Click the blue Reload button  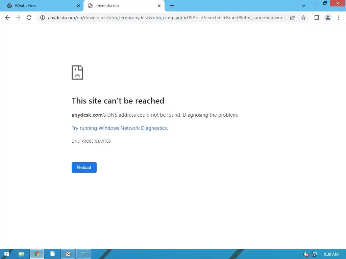(84, 167)
